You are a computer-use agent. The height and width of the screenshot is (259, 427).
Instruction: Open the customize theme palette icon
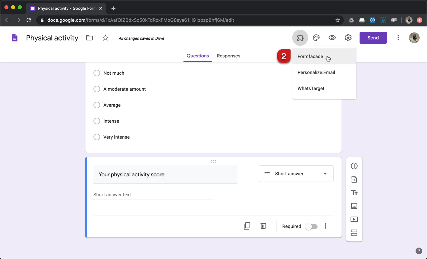click(316, 38)
